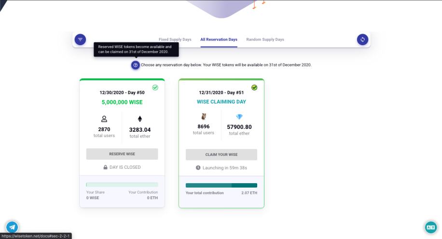Open the filter menu button
Screen dimensions: 442x239
80,39
